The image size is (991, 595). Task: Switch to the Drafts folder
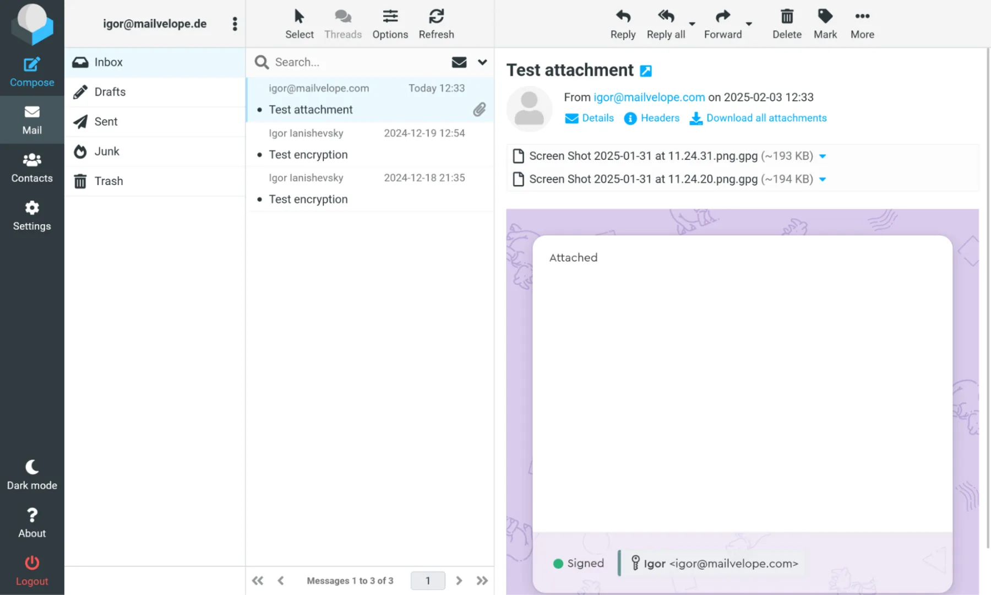(x=111, y=91)
